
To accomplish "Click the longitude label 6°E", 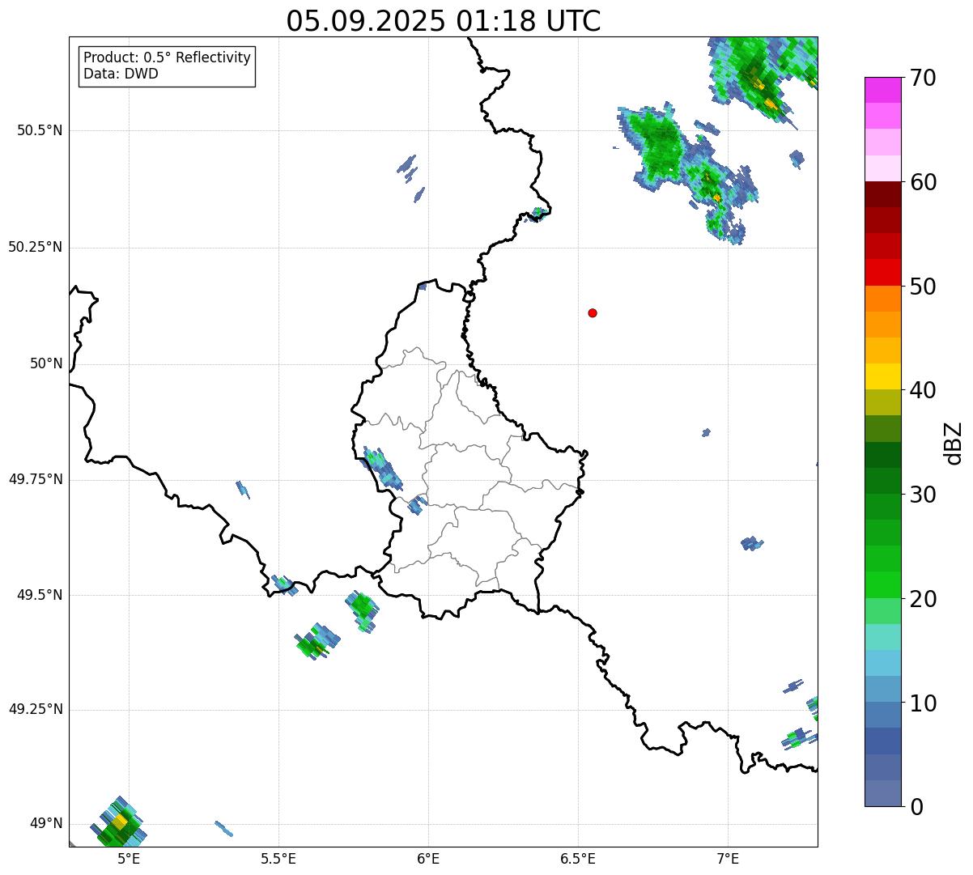I will (x=428, y=858).
